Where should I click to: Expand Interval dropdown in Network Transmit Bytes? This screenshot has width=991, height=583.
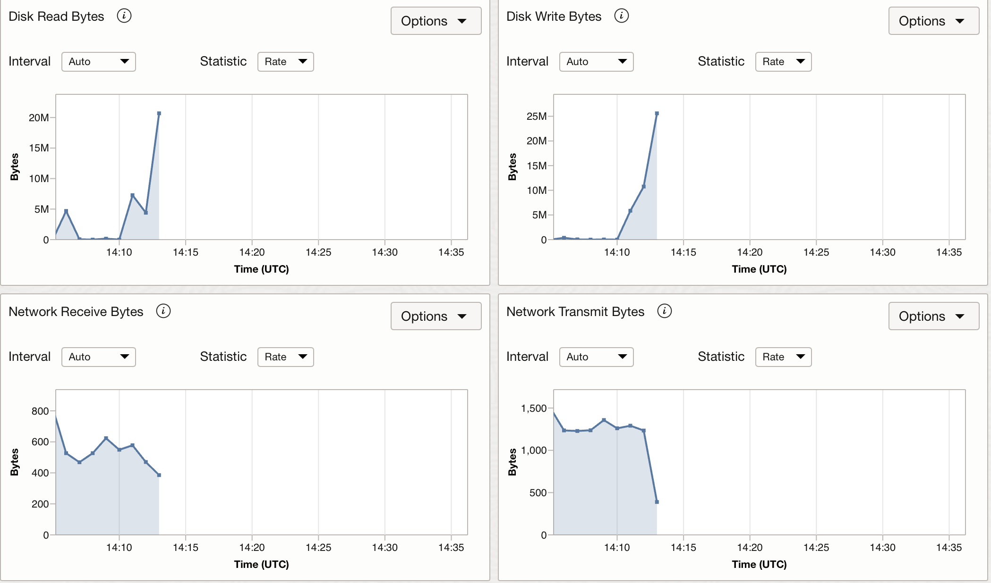(596, 357)
